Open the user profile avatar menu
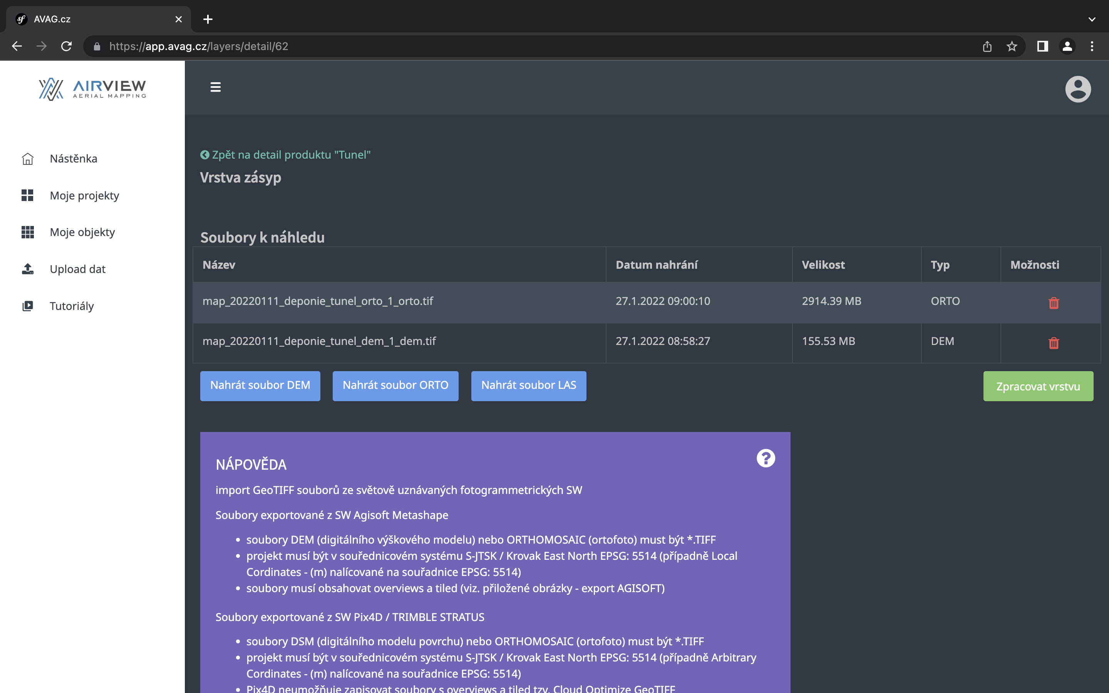Viewport: 1109px width, 693px height. [x=1077, y=89]
